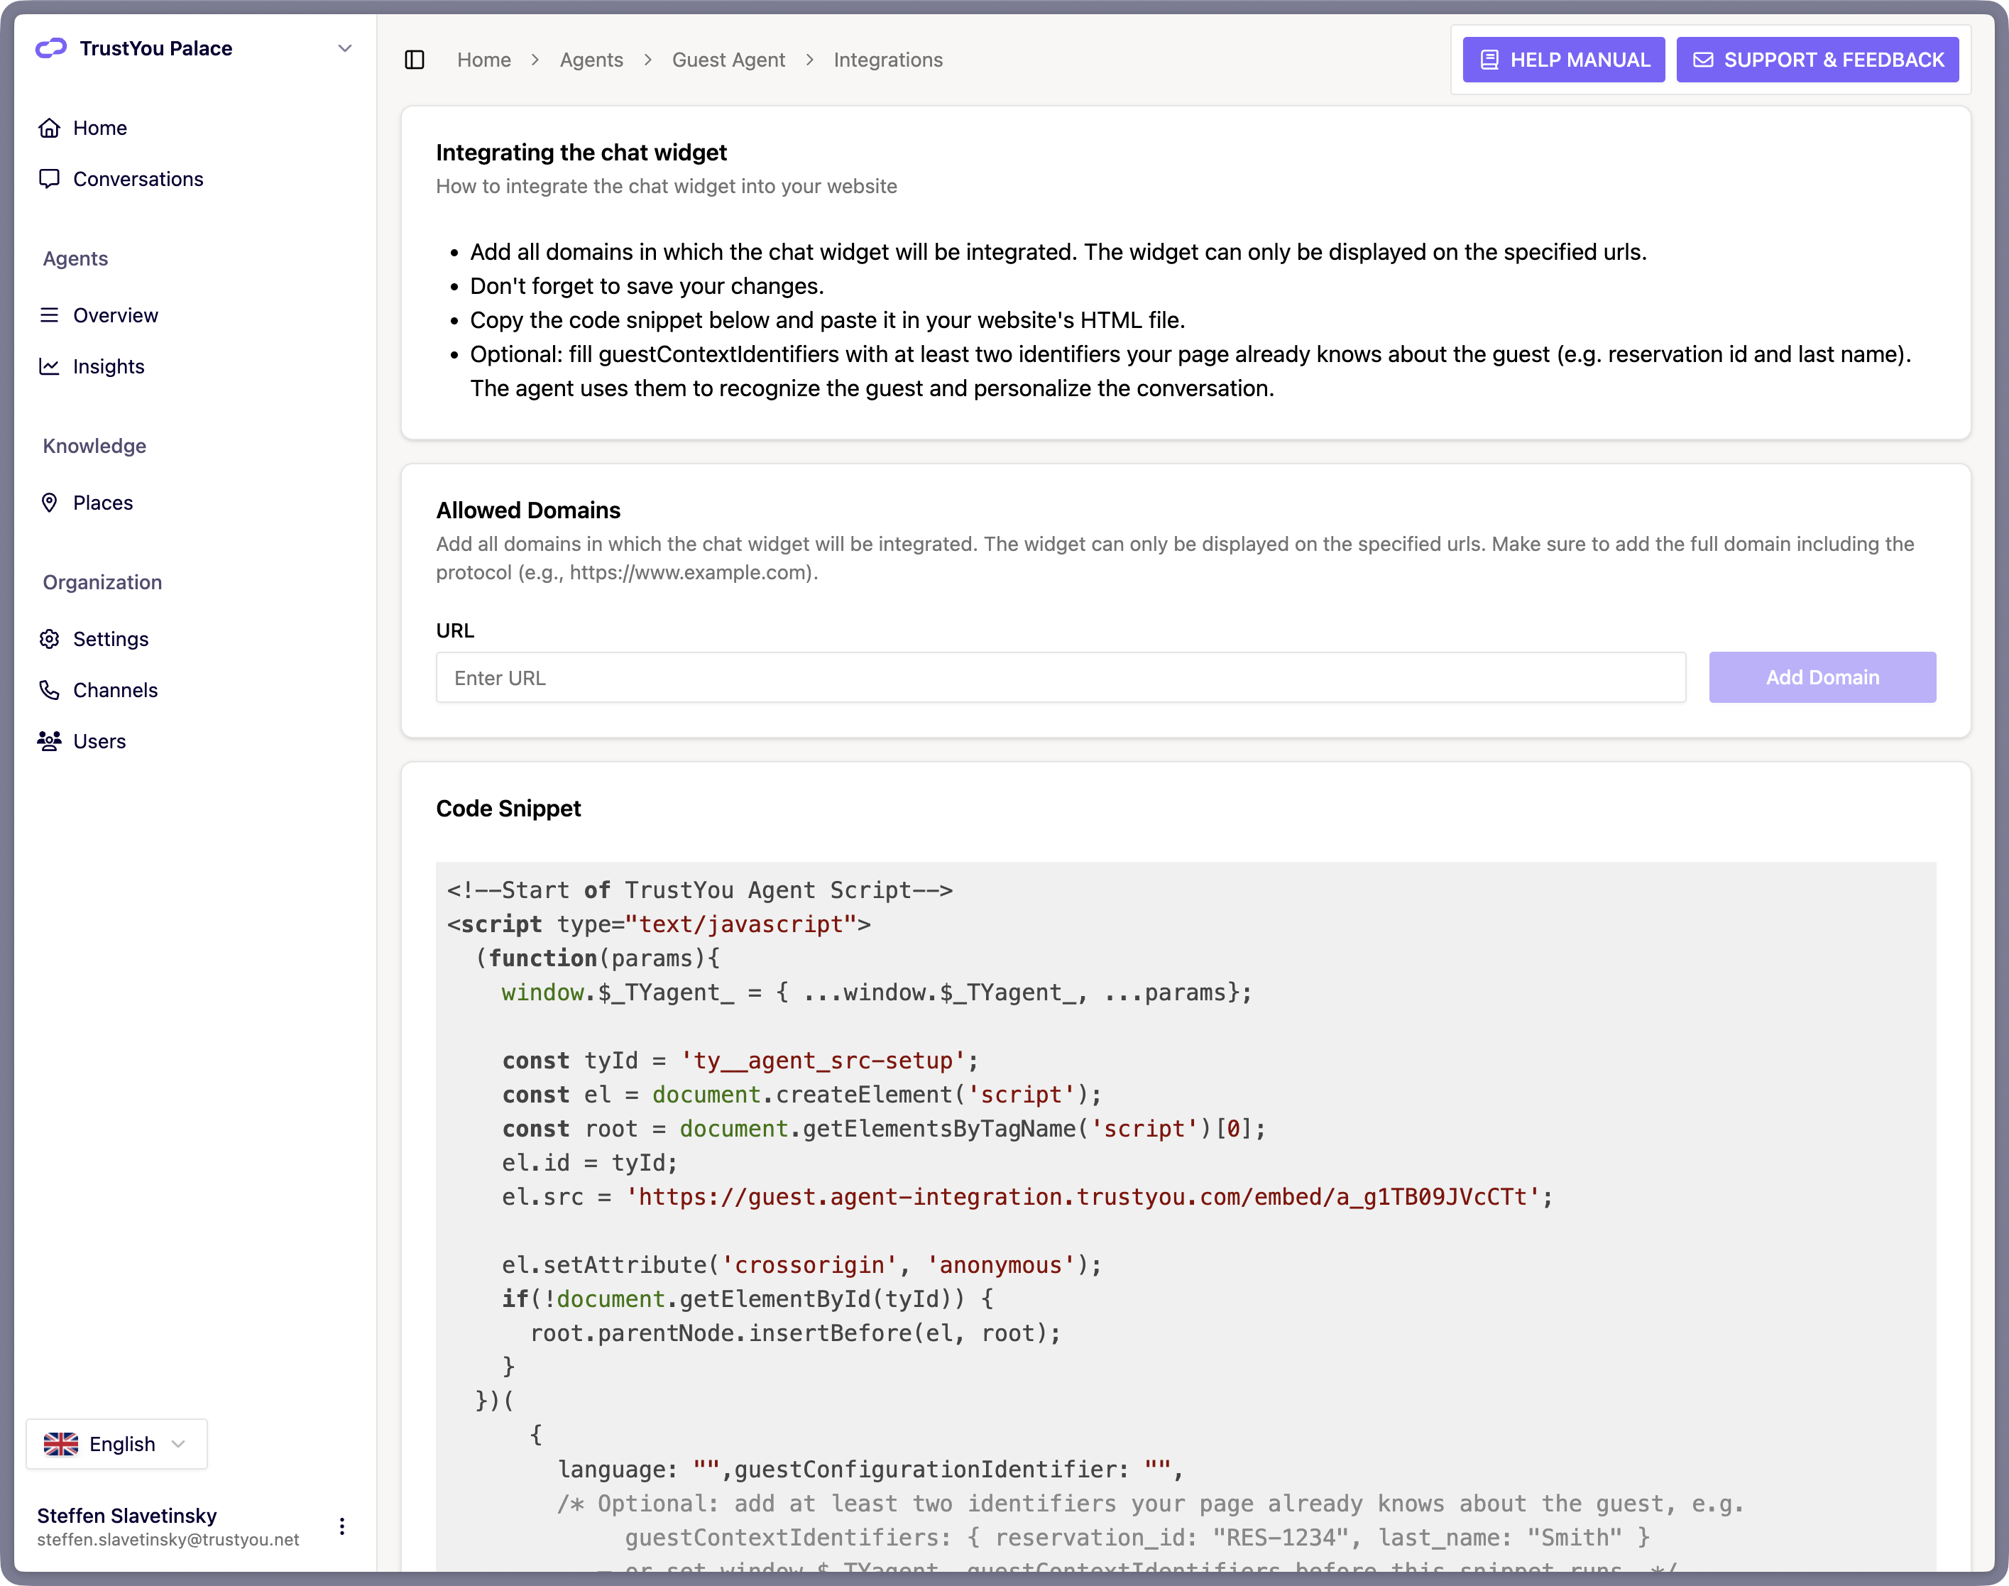
Task: Click the TrustYou Palace logo icon
Action: pyautogui.click(x=51, y=48)
